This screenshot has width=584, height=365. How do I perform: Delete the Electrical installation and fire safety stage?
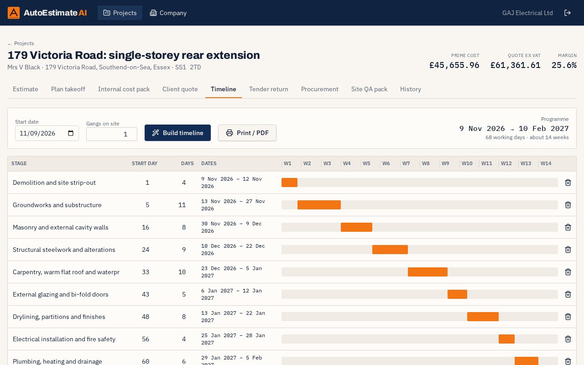click(568, 339)
